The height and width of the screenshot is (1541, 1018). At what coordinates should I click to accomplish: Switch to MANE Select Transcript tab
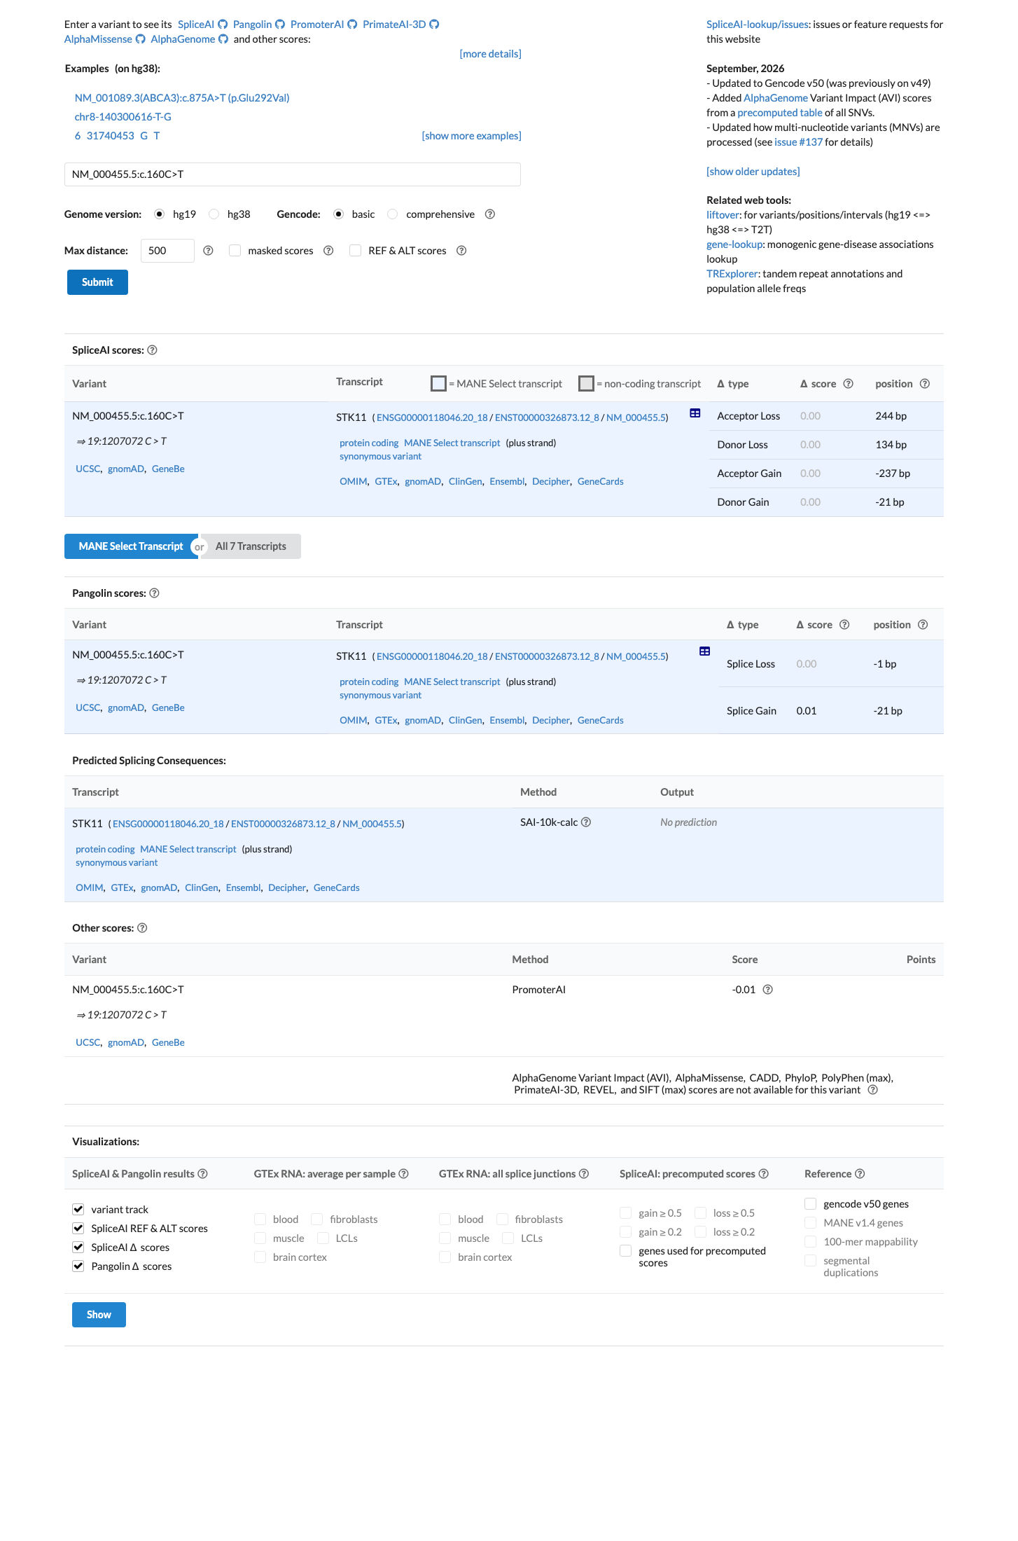click(x=131, y=546)
